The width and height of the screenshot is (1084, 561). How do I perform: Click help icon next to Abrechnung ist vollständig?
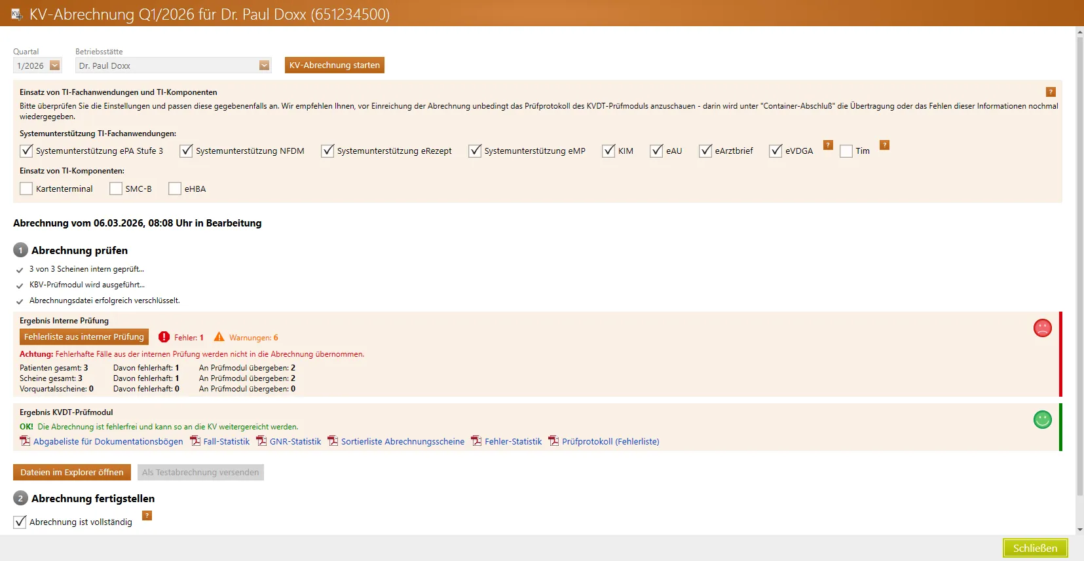(x=147, y=516)
